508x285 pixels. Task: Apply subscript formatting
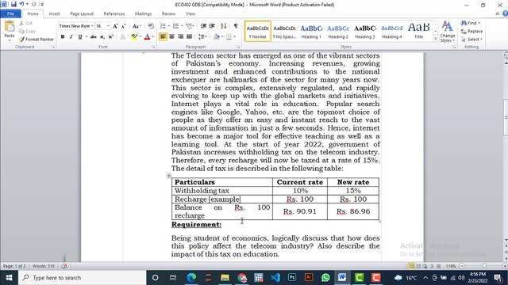coord(102,37)
